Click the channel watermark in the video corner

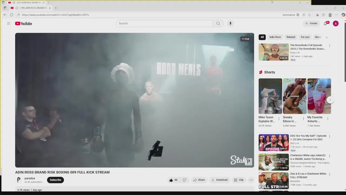[x=248, y=162]
